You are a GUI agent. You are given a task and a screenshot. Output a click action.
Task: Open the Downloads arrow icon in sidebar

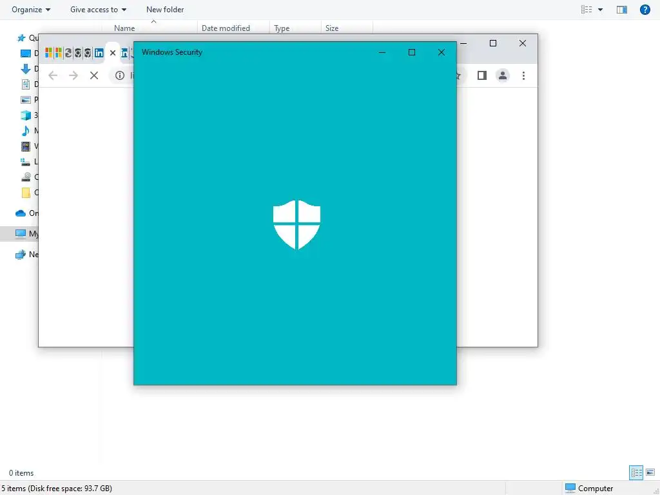coord(26,68)
